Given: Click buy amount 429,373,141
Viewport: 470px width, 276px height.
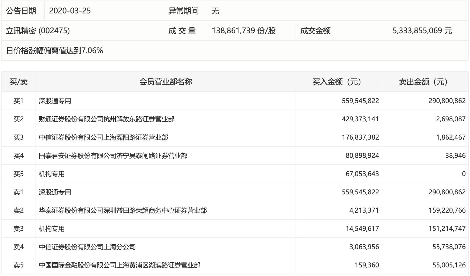Looking at the screenshot, I should [360, 119].
